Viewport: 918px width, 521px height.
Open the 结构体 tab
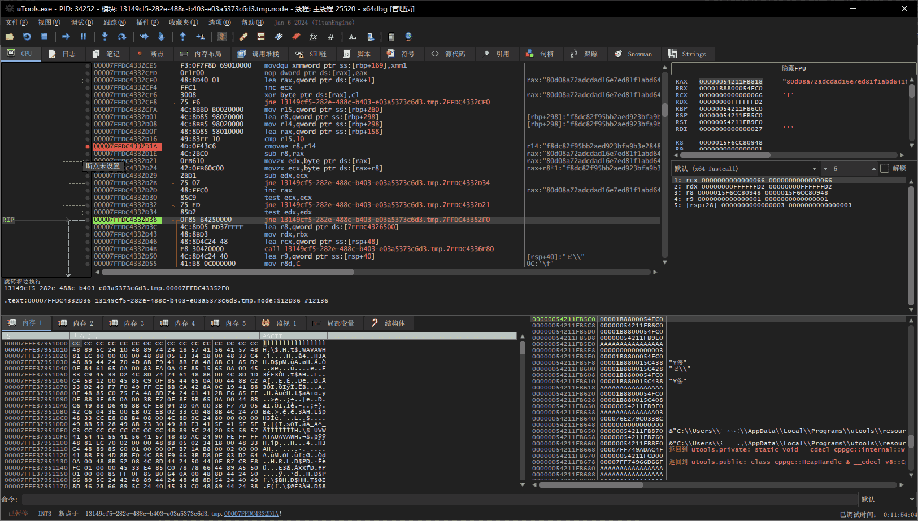tap(389, 323)
